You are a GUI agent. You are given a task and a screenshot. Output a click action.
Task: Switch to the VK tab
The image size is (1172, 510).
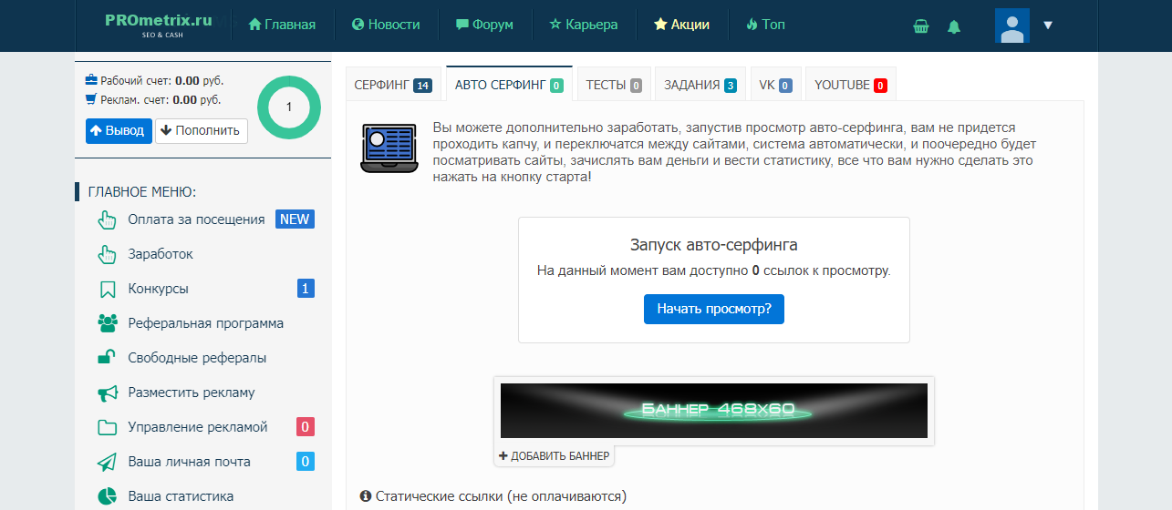(x=775, y=85)
